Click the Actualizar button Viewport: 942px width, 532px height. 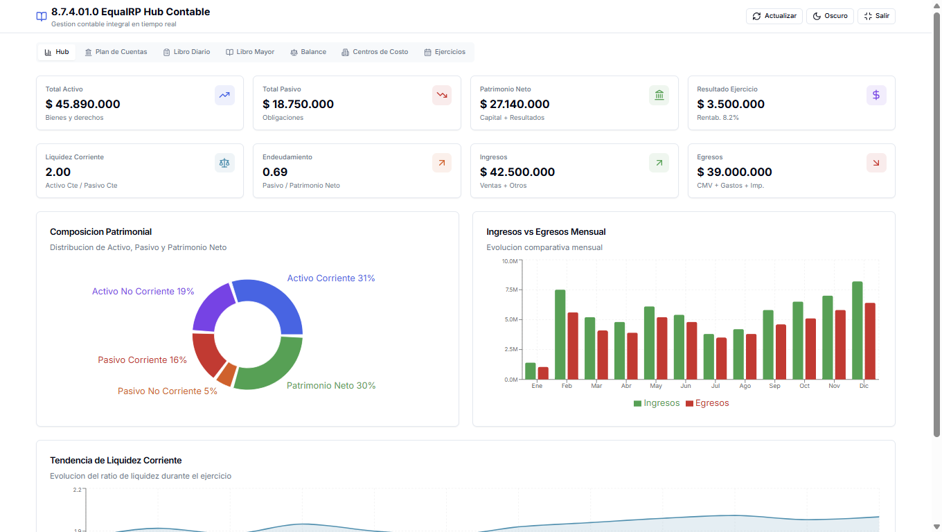click(774, 16)
